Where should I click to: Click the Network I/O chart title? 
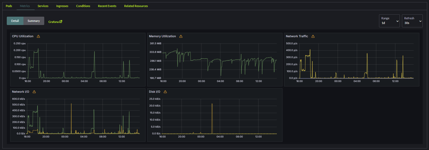[21, 92]
